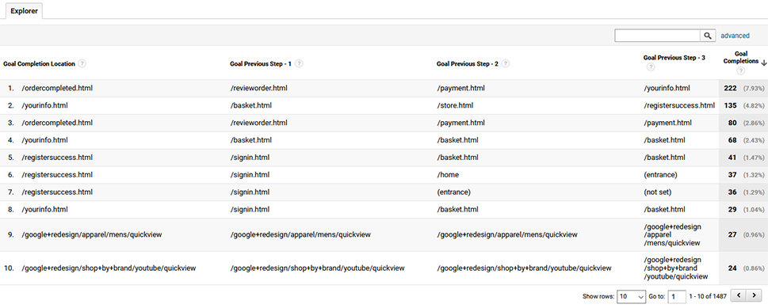Sort by Goal Completion Location header
The height and width of the screenshot is (308, 768).
[x=39, y=63]
